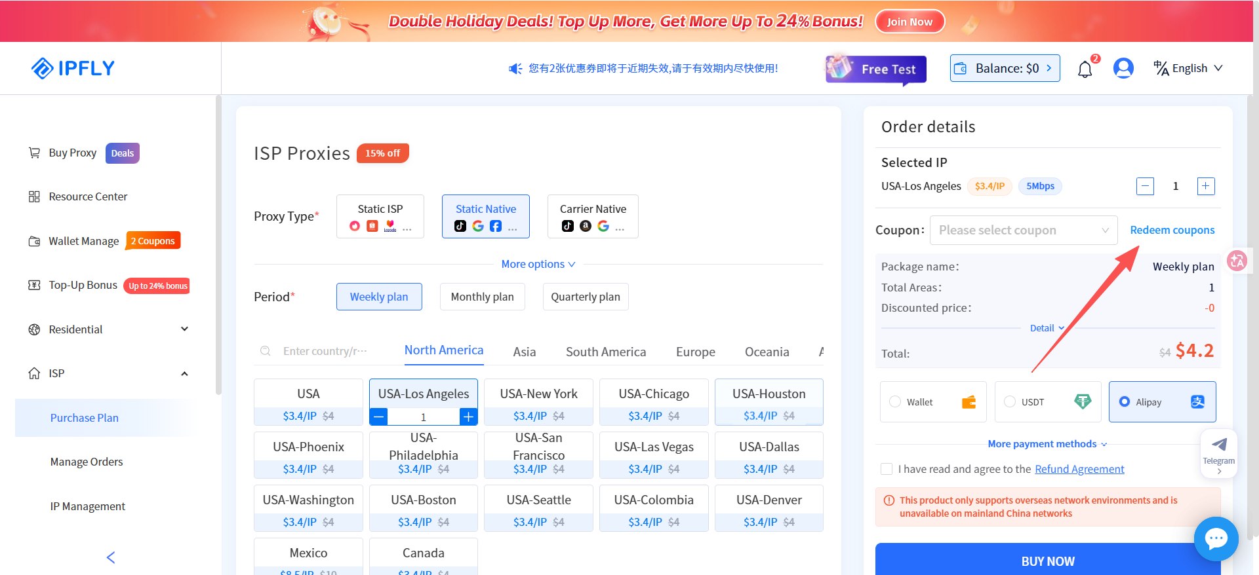Choose the Weekly plan period
1259x575 pixels.
(379, 297)
